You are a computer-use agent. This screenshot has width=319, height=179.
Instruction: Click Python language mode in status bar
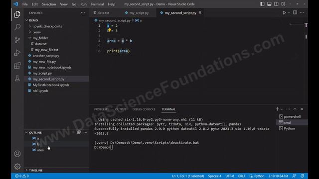(259, 176)
